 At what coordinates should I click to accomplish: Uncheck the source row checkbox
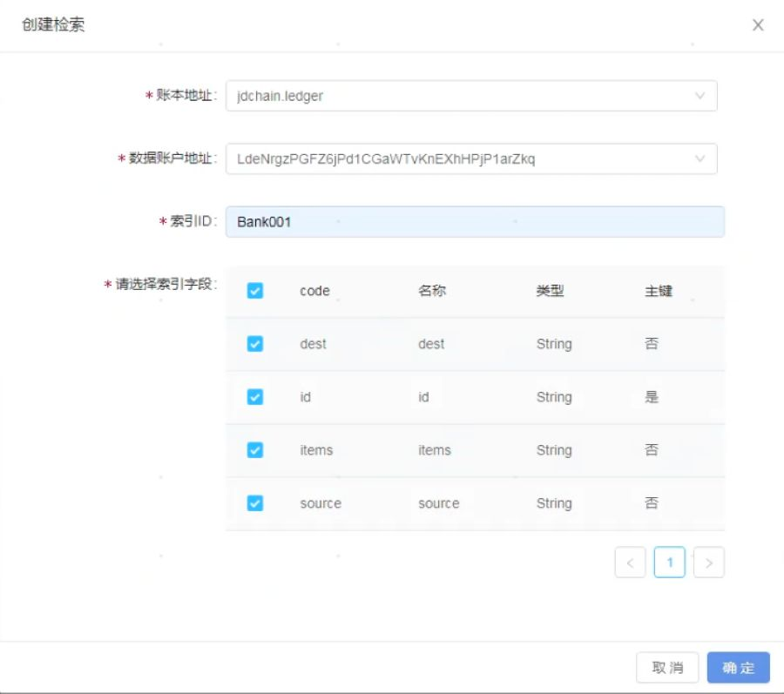click(x=255, y=503)
